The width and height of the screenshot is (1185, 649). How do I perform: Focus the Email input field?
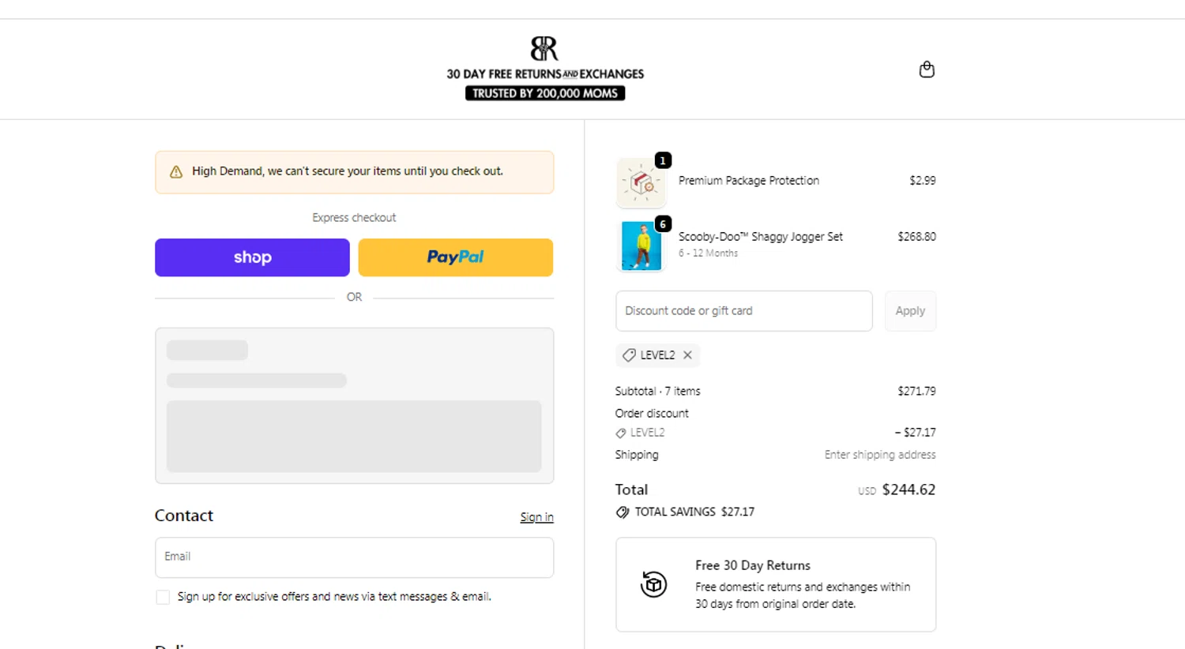354,557
